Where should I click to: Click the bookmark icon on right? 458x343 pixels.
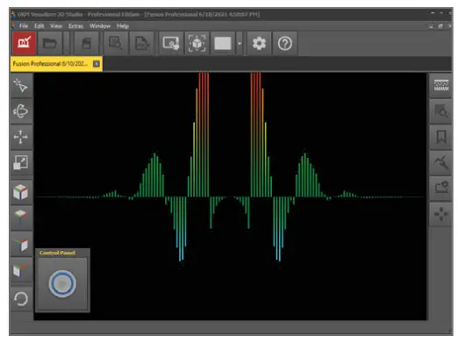(x=441, y=137)
